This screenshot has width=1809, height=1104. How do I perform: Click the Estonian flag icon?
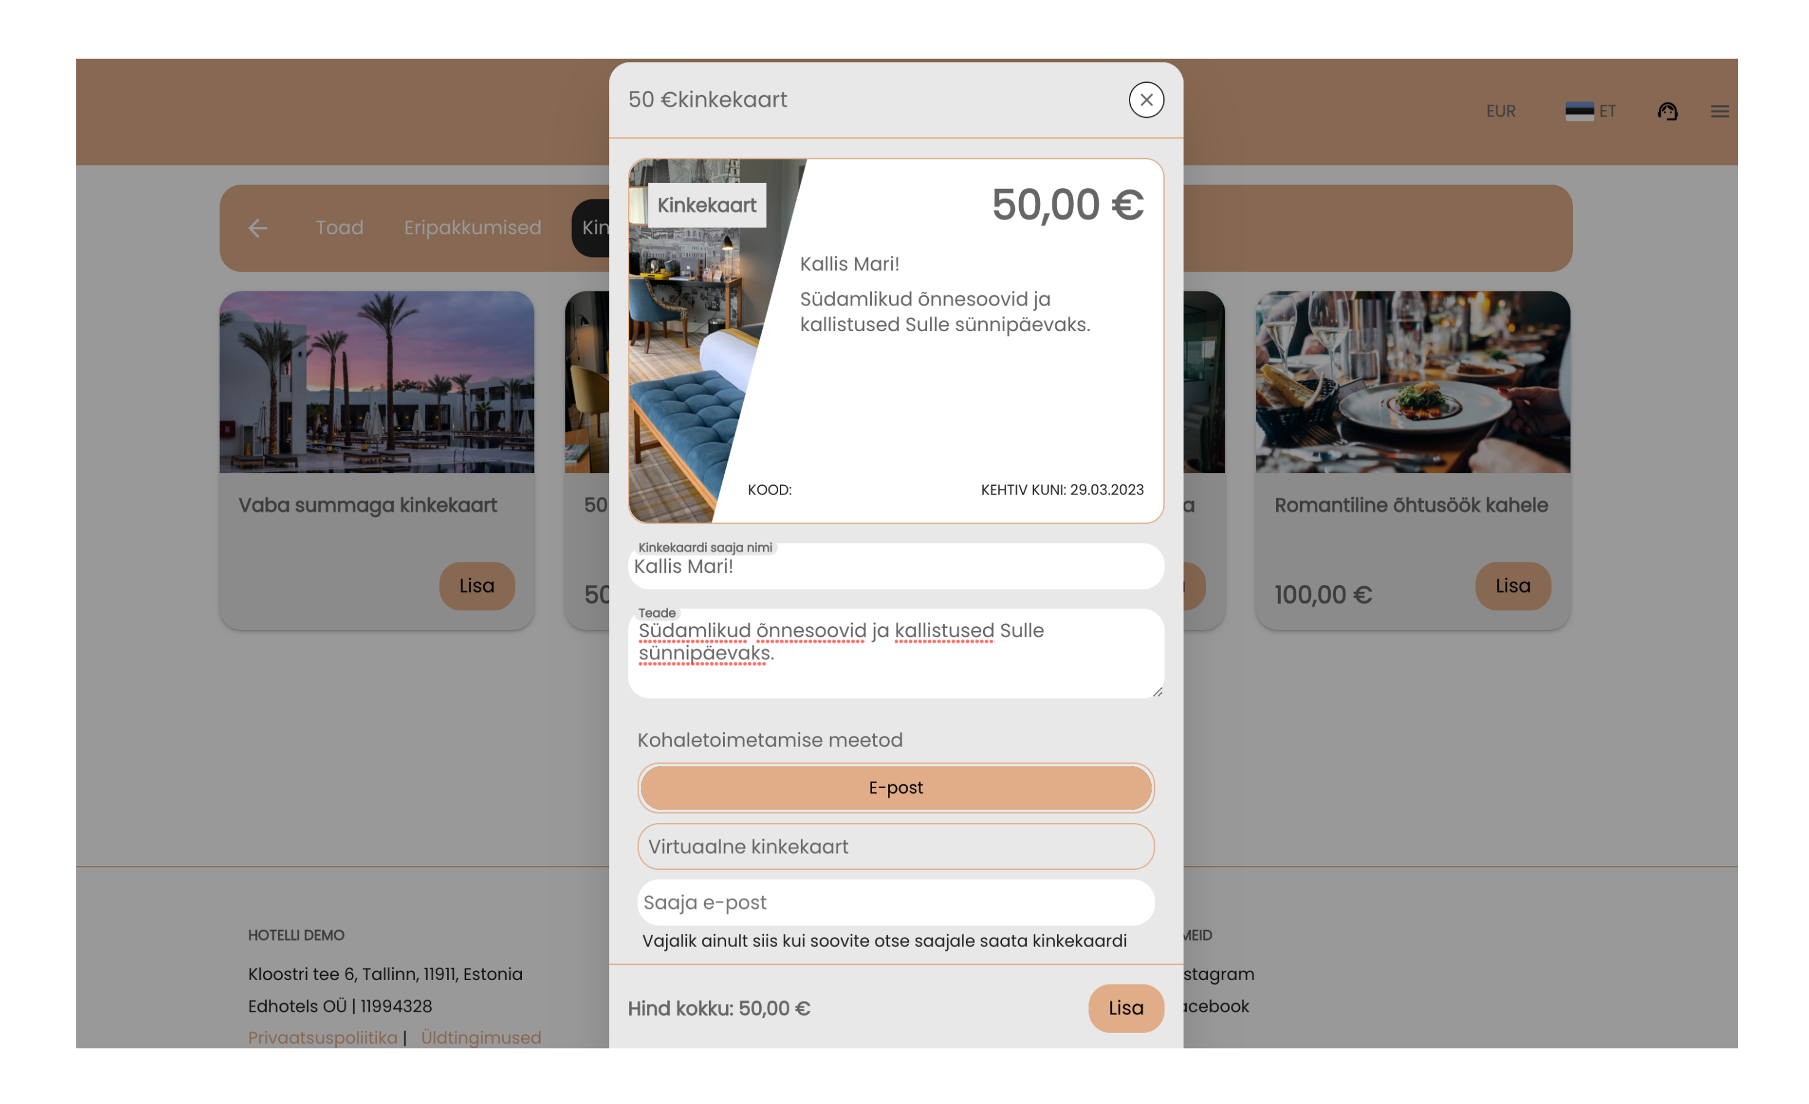click(x=1579, y=111)
